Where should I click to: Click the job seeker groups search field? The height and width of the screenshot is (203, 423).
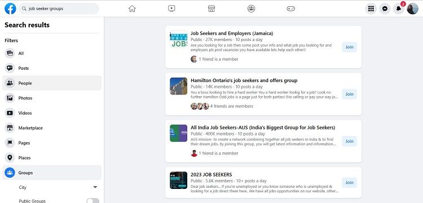tap(59, 8)
